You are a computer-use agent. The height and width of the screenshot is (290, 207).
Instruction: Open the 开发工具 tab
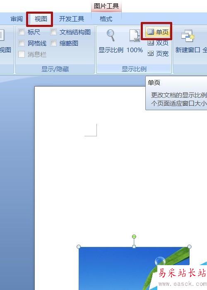[x=72, y=19]
